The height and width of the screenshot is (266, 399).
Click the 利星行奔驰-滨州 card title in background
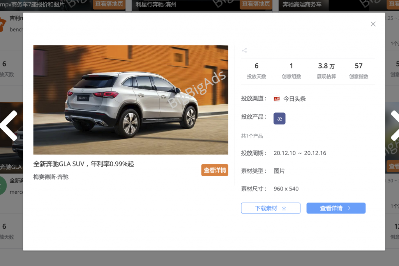coord(156,5)
